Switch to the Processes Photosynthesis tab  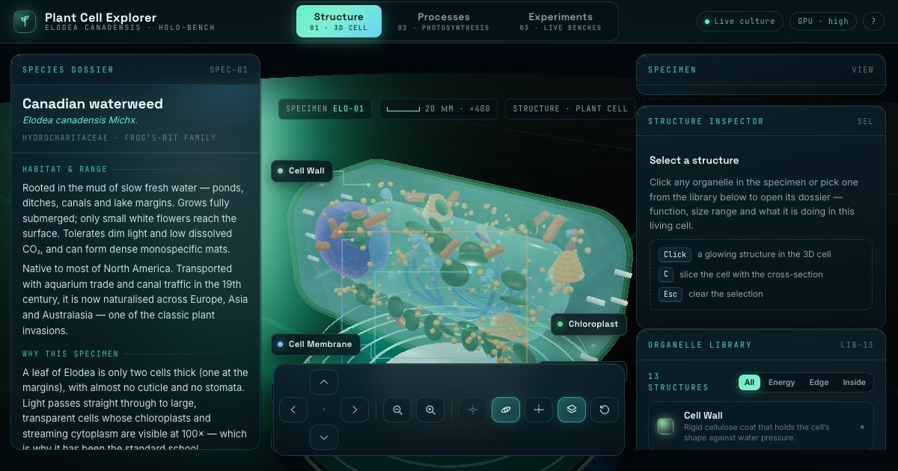click(x=444, y=22)
